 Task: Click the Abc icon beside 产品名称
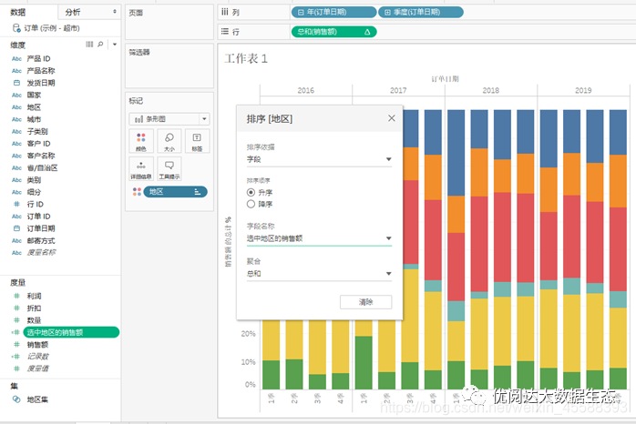point(16,71)
